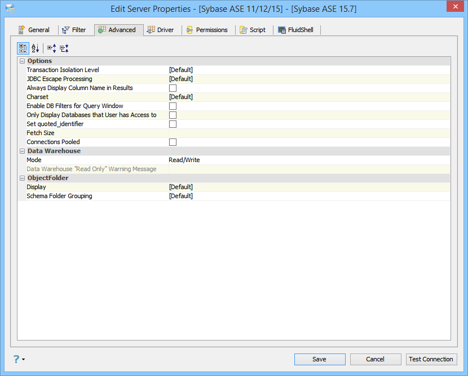Select Only Display Databases that User label
The image size is (468, 376).
[91, 115]
